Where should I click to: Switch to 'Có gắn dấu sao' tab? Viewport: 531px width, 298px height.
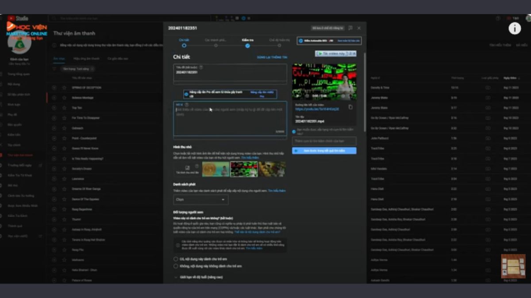pyautogui.click(x=118, y=59)
